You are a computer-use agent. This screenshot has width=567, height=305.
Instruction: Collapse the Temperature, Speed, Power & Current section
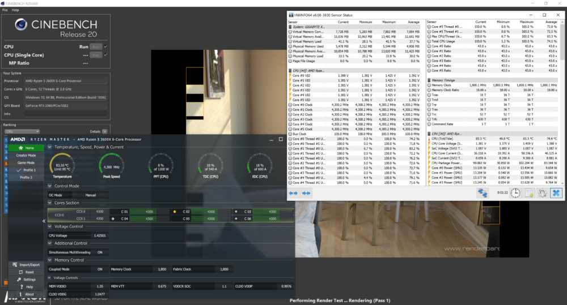pyautogui.click(x=50, y=147)
